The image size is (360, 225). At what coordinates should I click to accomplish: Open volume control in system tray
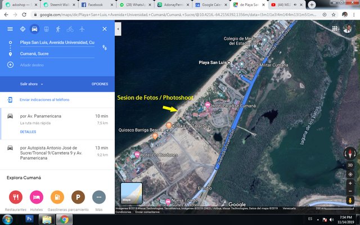coord(331,219)
